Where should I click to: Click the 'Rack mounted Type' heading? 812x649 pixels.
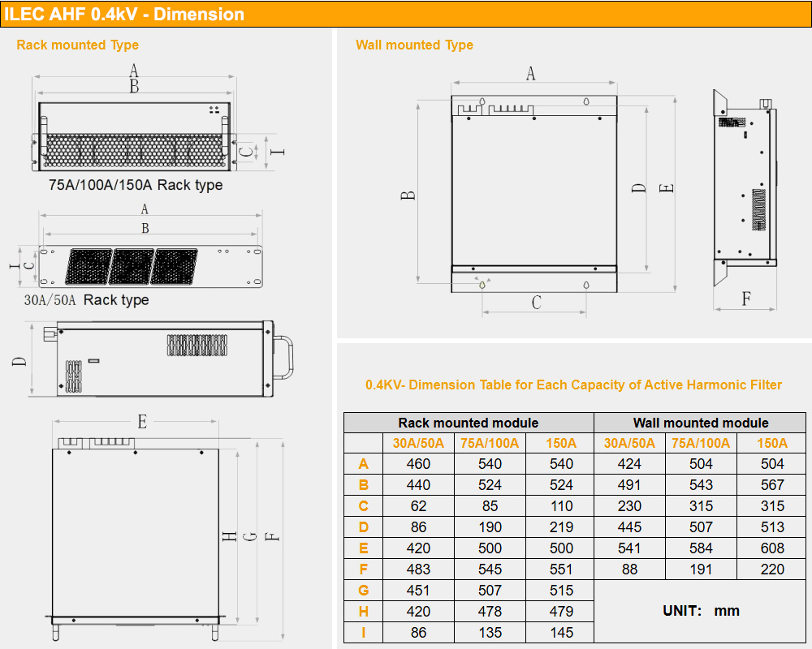(78, 45)
